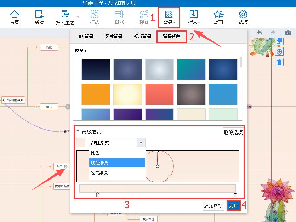Image resolution: width=296 pixels, height=222 pixels.
Task: Switch to the 视频背景 tab
Action: (x=143, y=36)
